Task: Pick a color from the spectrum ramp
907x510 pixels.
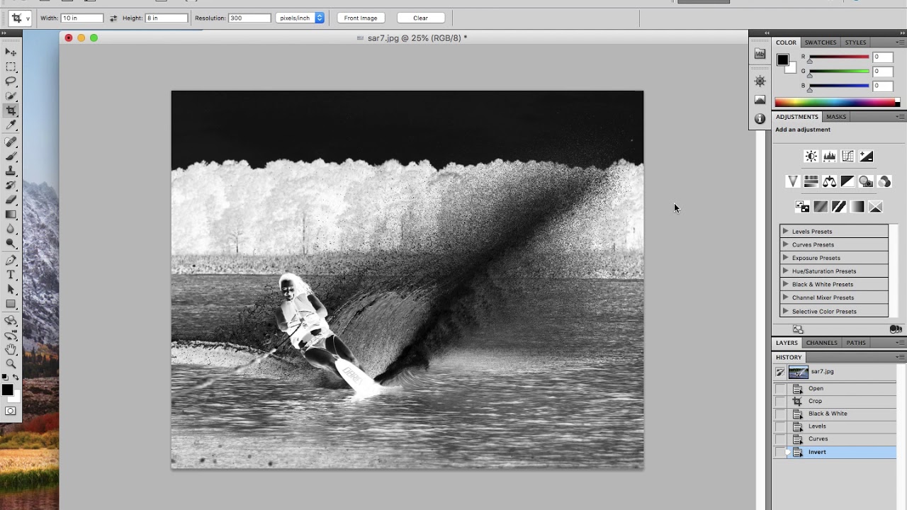Action: [837, 103]
